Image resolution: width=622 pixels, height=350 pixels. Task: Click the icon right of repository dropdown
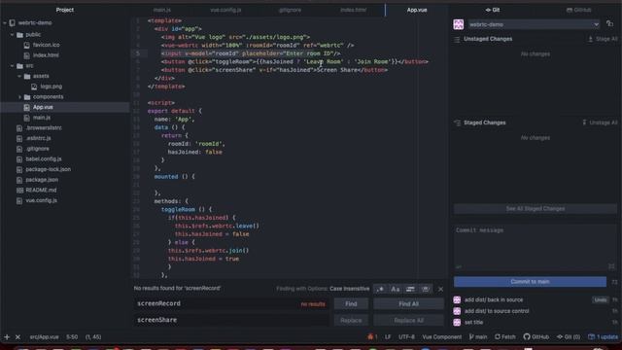click(x=610, y=24)
